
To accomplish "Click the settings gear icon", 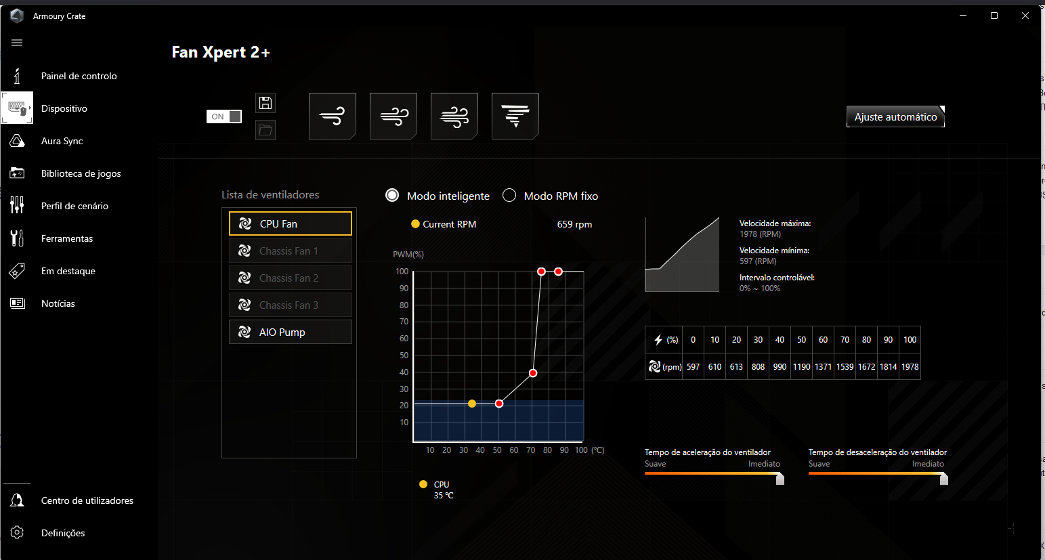I will click(x=17, y=533).
